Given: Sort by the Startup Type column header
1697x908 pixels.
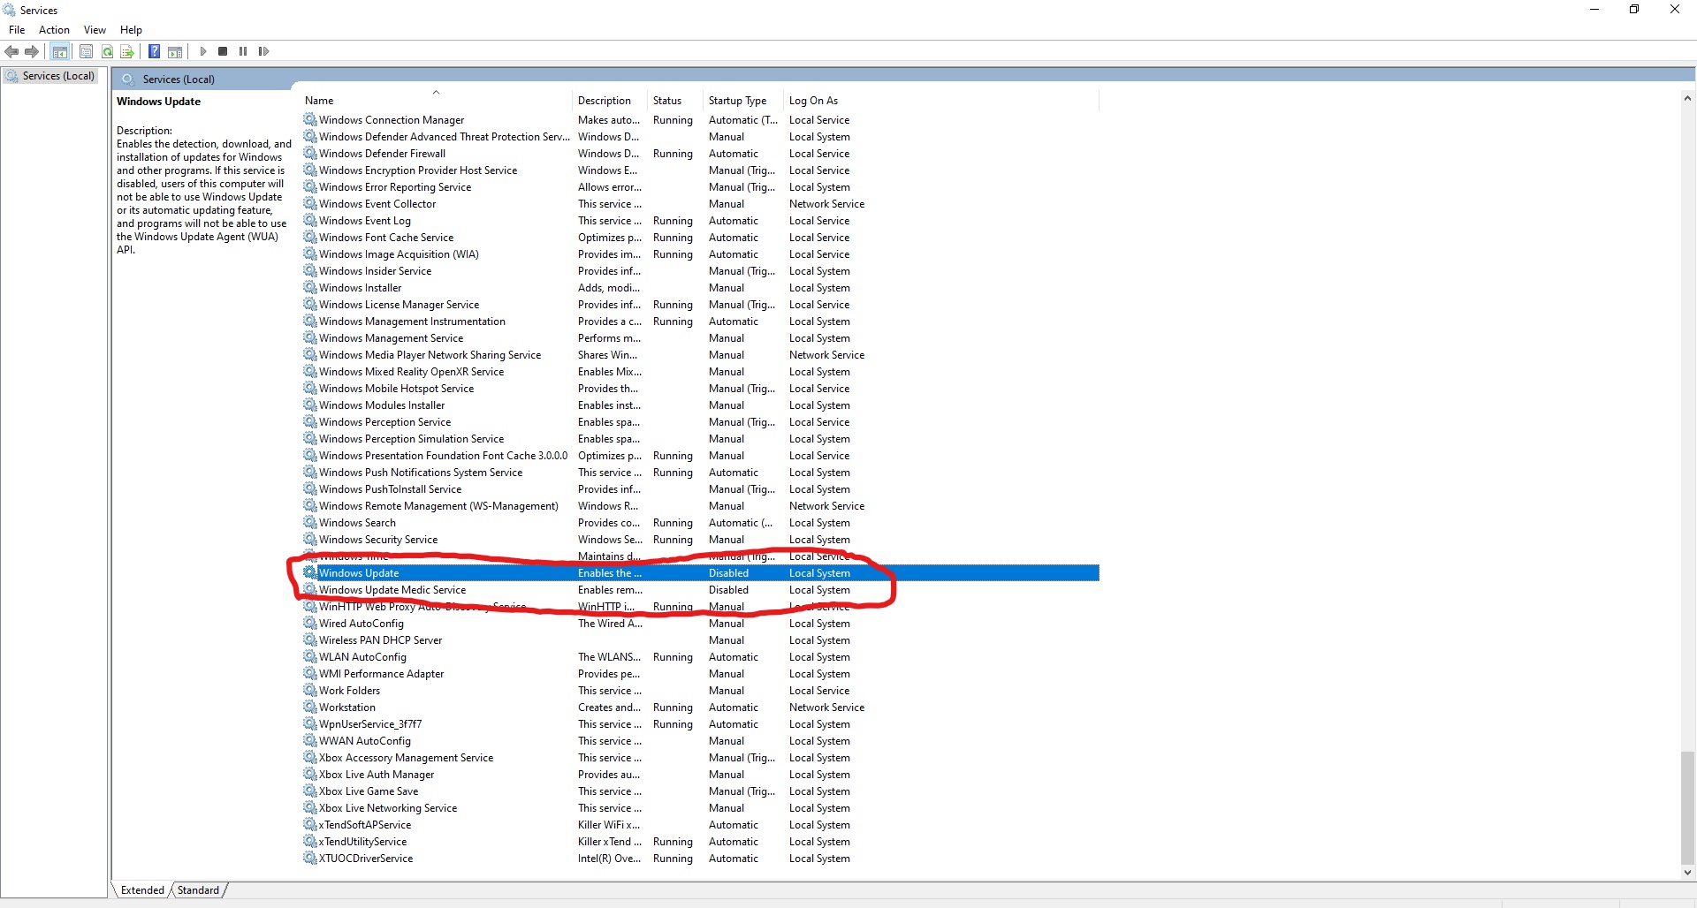Looking at the screenshot, I should (x=743, y=101).
